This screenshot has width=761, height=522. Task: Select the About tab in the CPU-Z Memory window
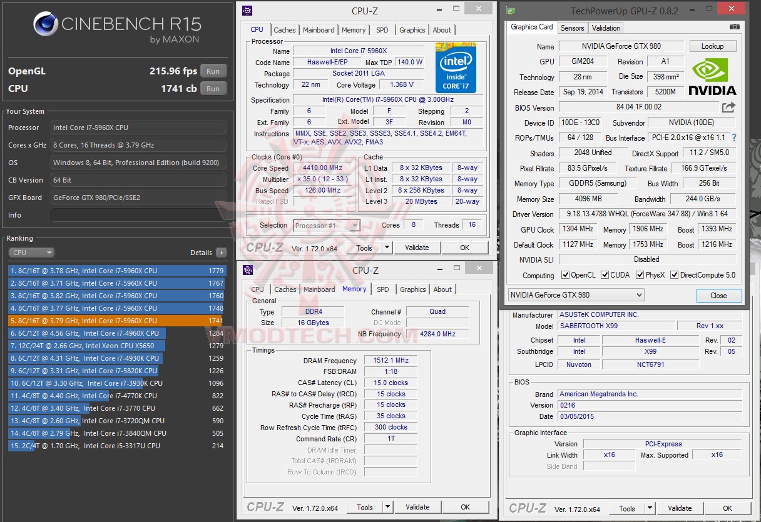click(x=442, y=289)
